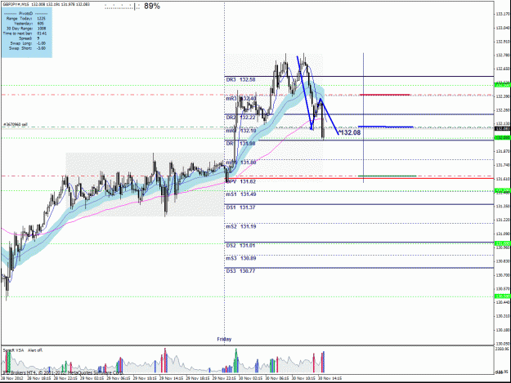Viewport: 511px width, 383px height.
Task: Click the DR2 132.22 pivot label
Action: (240, 117)
